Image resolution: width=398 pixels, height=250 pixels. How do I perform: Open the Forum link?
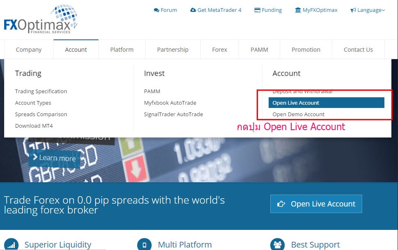166,10
